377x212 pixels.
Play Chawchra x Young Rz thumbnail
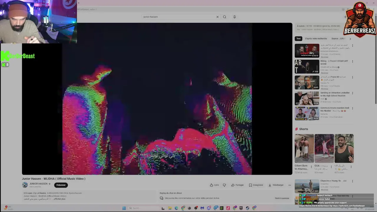click(307, 186)
